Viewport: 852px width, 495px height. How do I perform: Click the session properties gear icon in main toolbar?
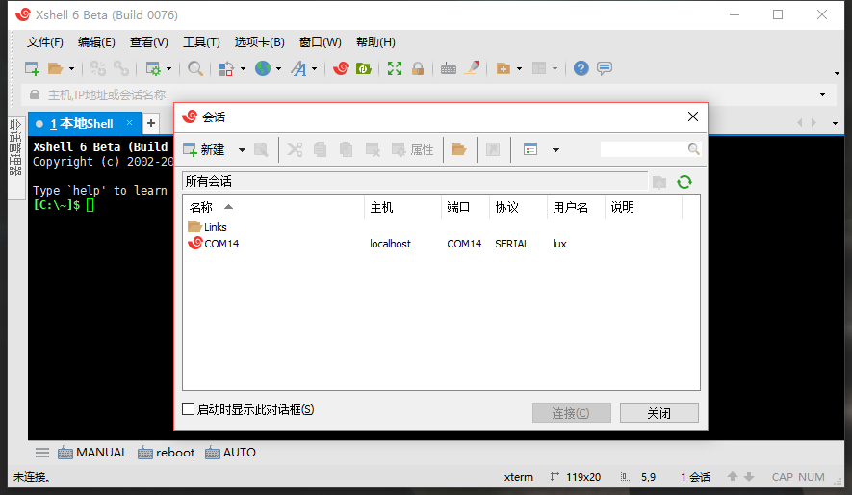tap(153, 68)
